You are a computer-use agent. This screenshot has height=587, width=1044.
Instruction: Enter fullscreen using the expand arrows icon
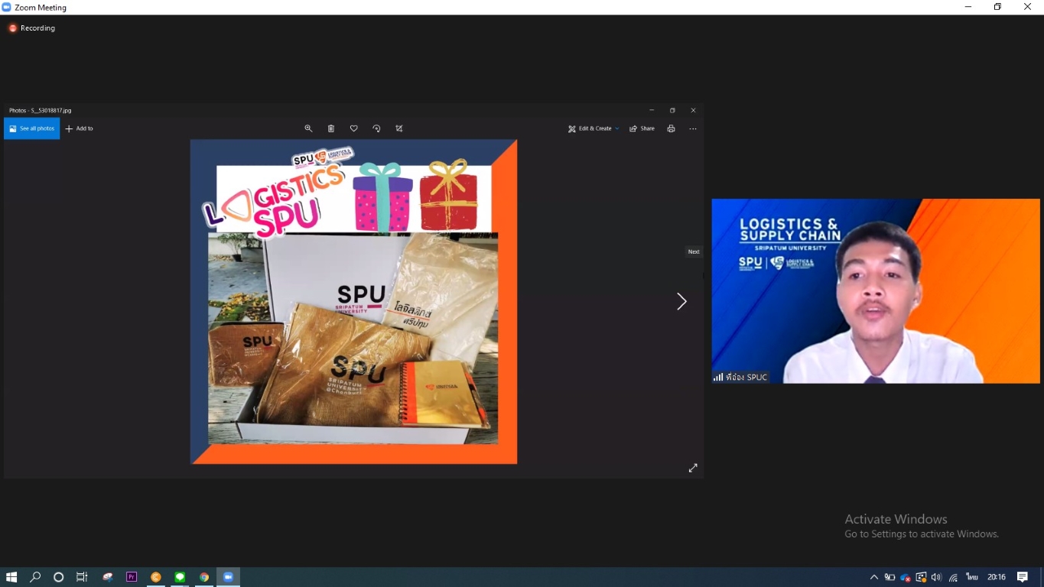click(693, 468)
